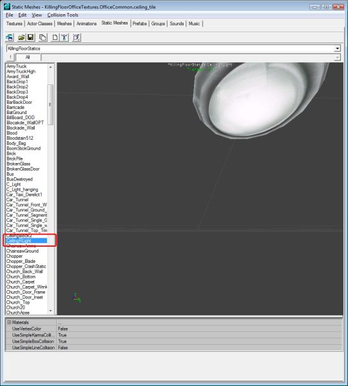Select BillBoard_DOD in the mesh list
Image resolution: width=348 pixels, height=386 pixels.
[21, 118]
